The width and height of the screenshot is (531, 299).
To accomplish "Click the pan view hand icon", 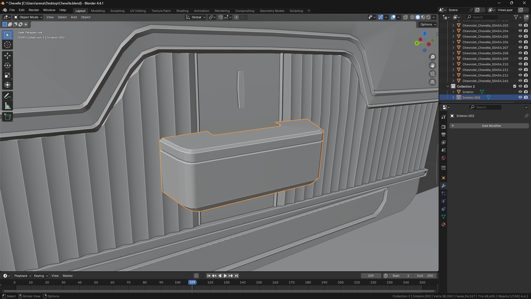I will point(432,65).
